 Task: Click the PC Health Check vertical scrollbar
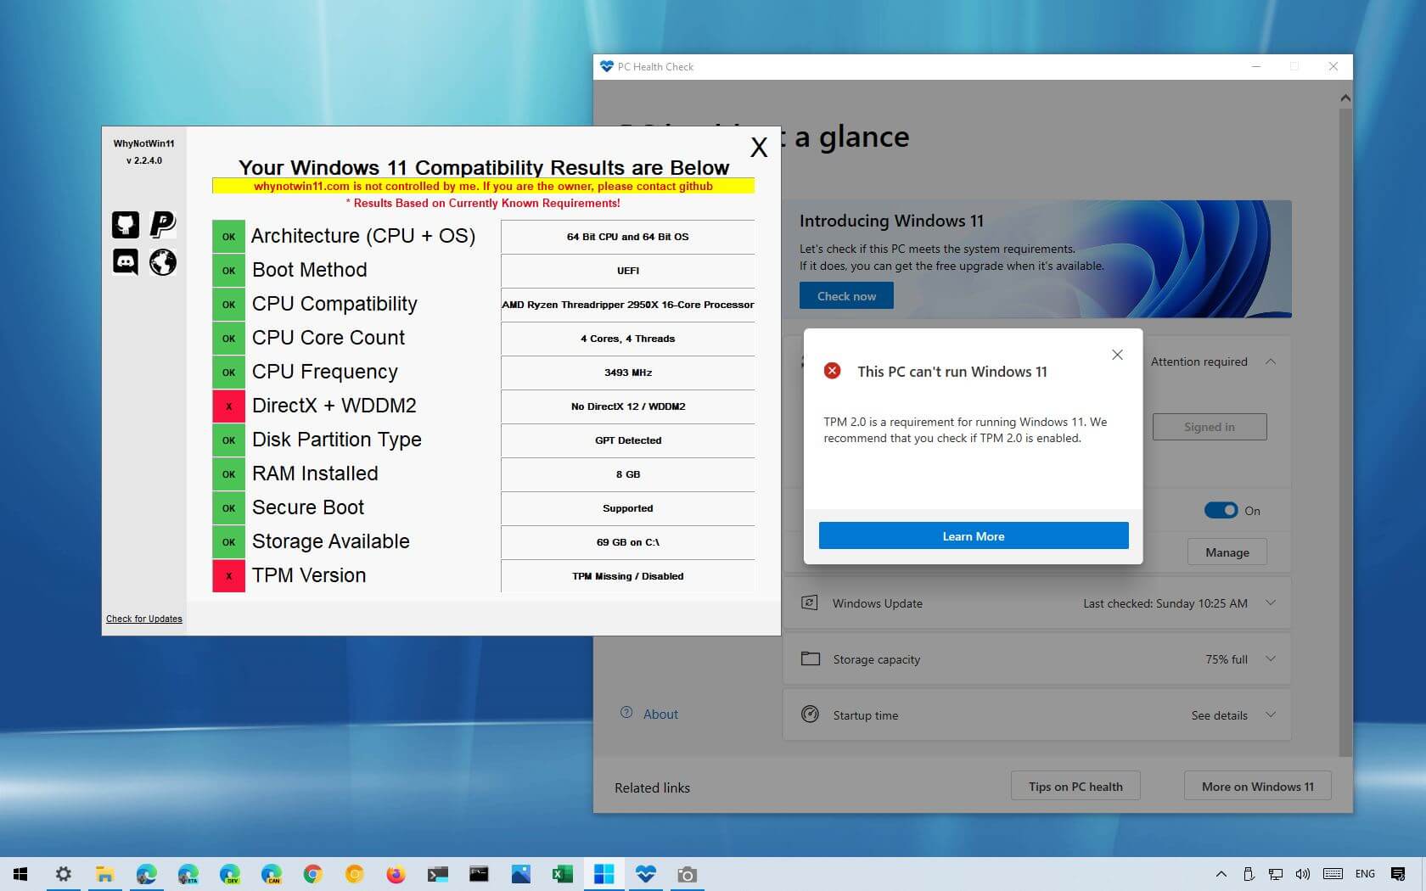coord(1345,424)
